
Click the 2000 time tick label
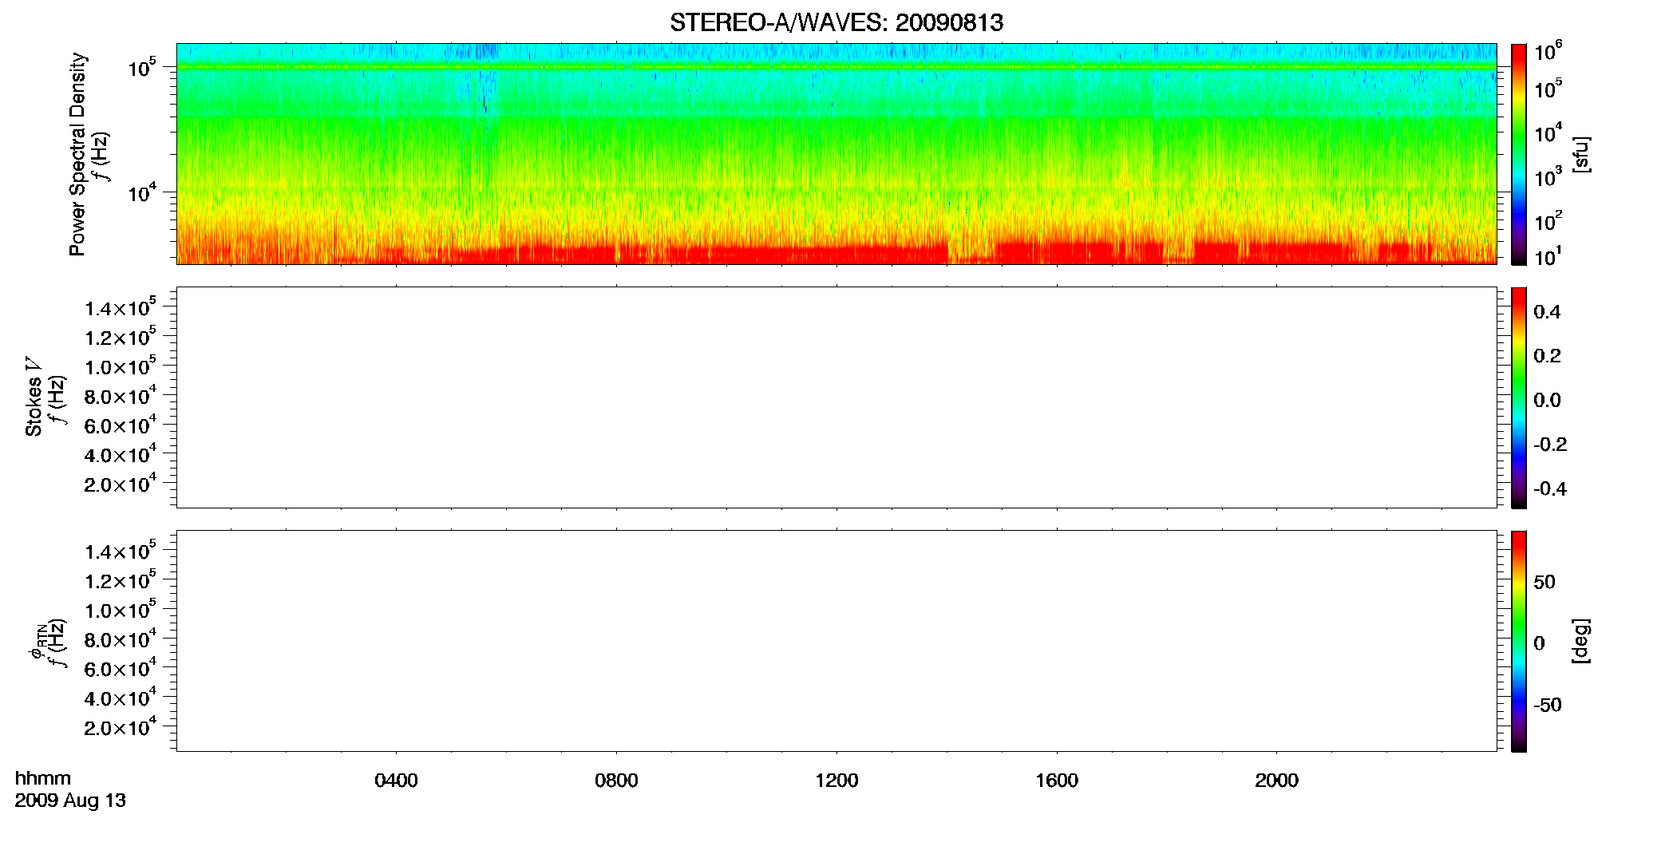[1276, 781]
